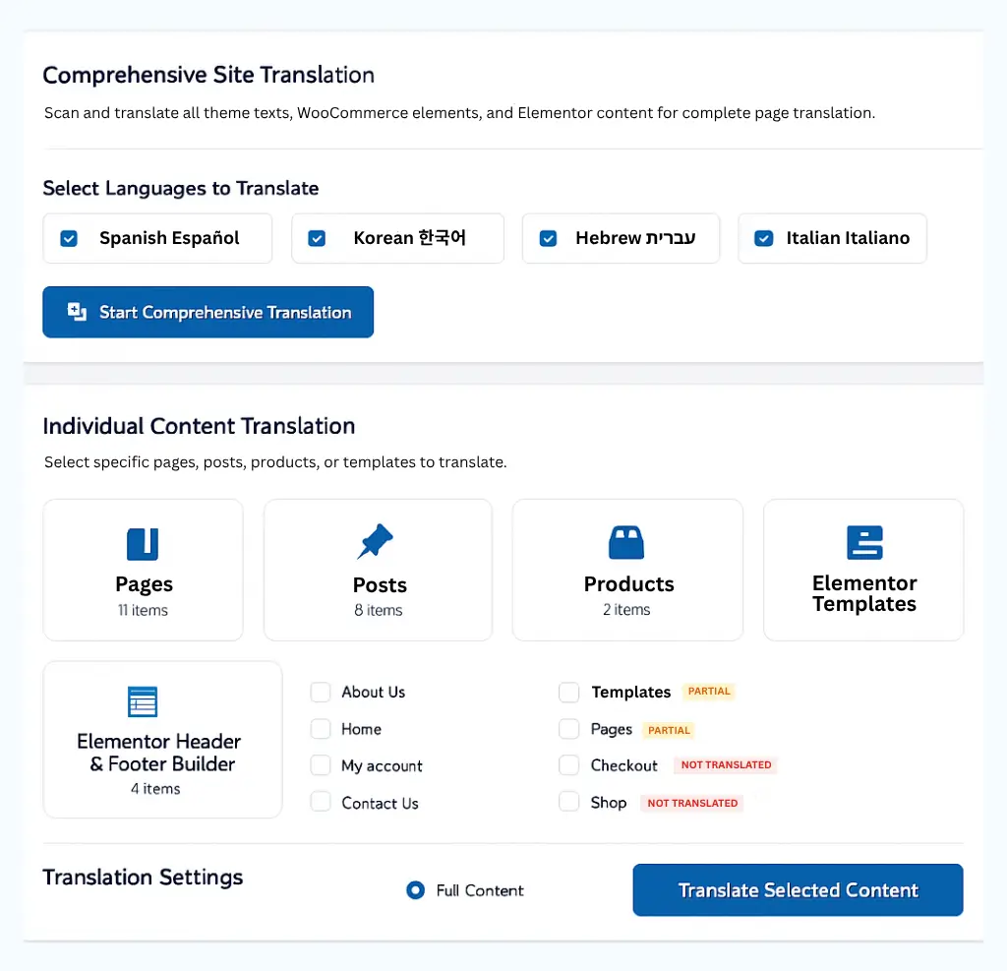Click the Products bag icon
The height and width of the screenshot is (971, 1007).
pyautogui.click(x=627, y=541)
